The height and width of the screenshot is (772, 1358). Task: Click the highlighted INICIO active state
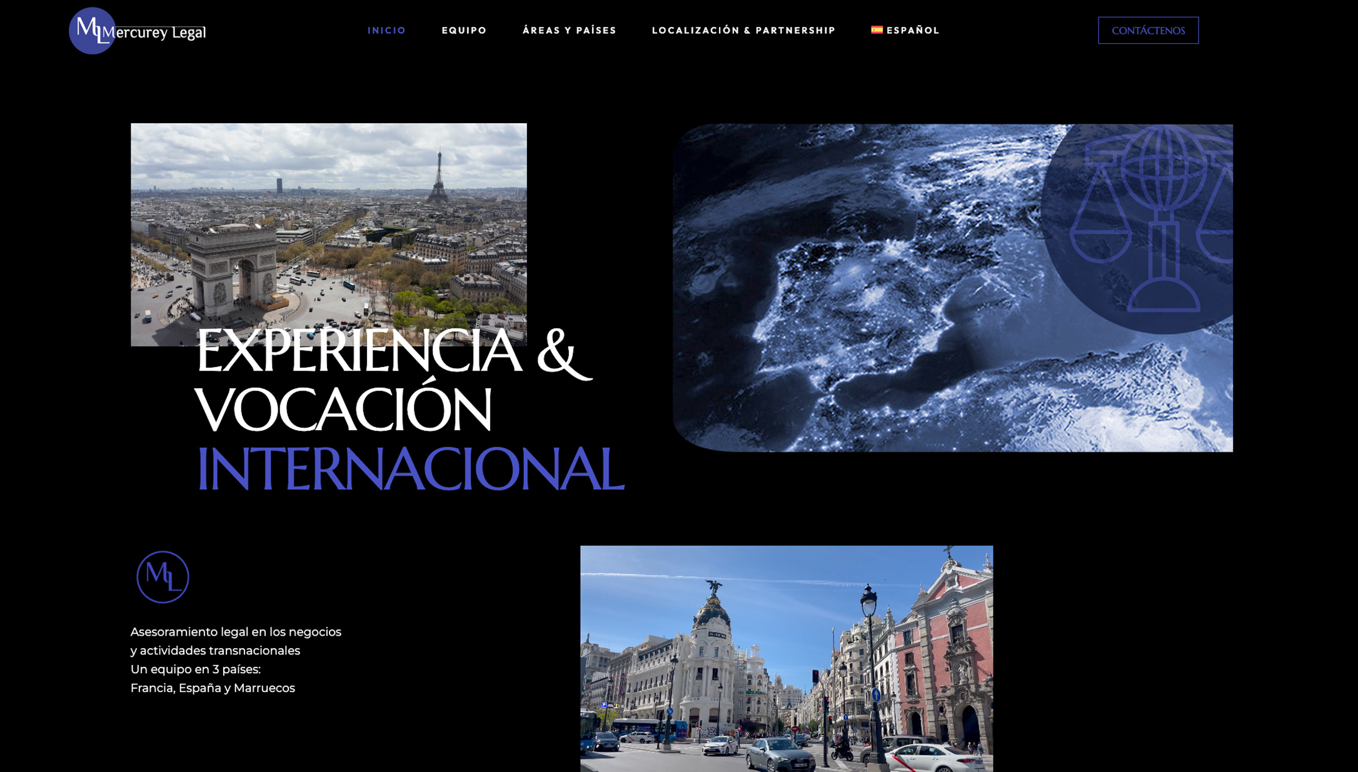(x=387, y=29)
